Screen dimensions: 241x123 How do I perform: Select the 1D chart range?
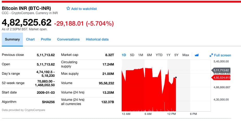click(124, 55)
